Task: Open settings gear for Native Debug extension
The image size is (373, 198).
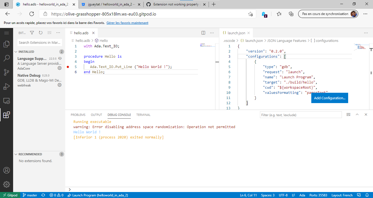Action: (x=60, y=85)
